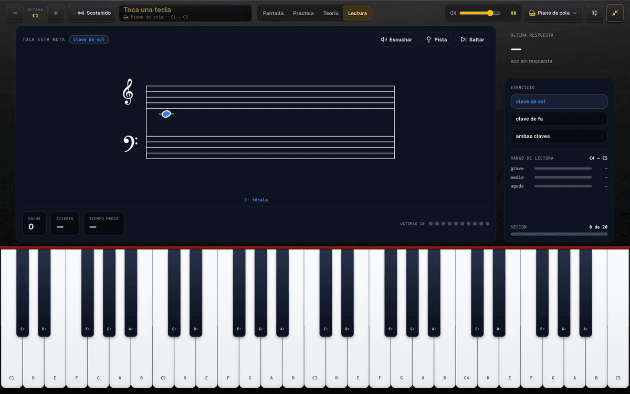Switch to the Teoría tab
Screen dimensions: 630x394
pos(331,13)
